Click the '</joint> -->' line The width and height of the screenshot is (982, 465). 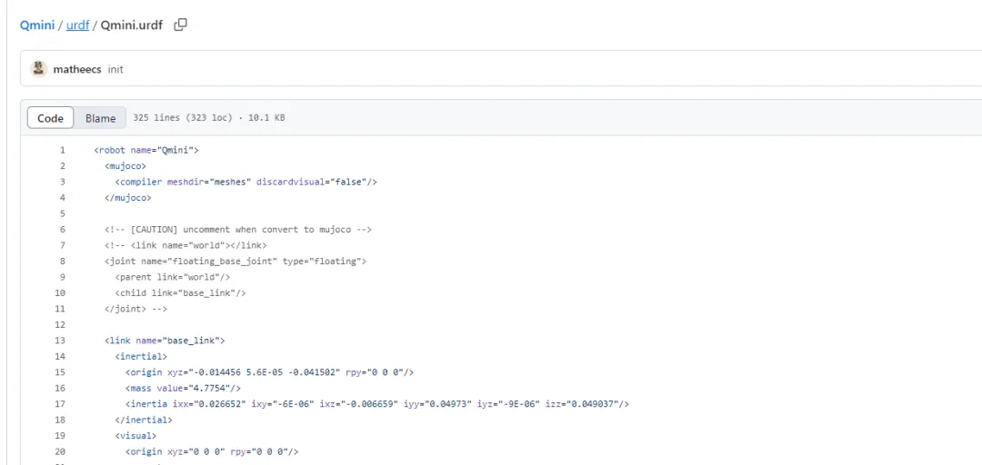pos(135,309)
